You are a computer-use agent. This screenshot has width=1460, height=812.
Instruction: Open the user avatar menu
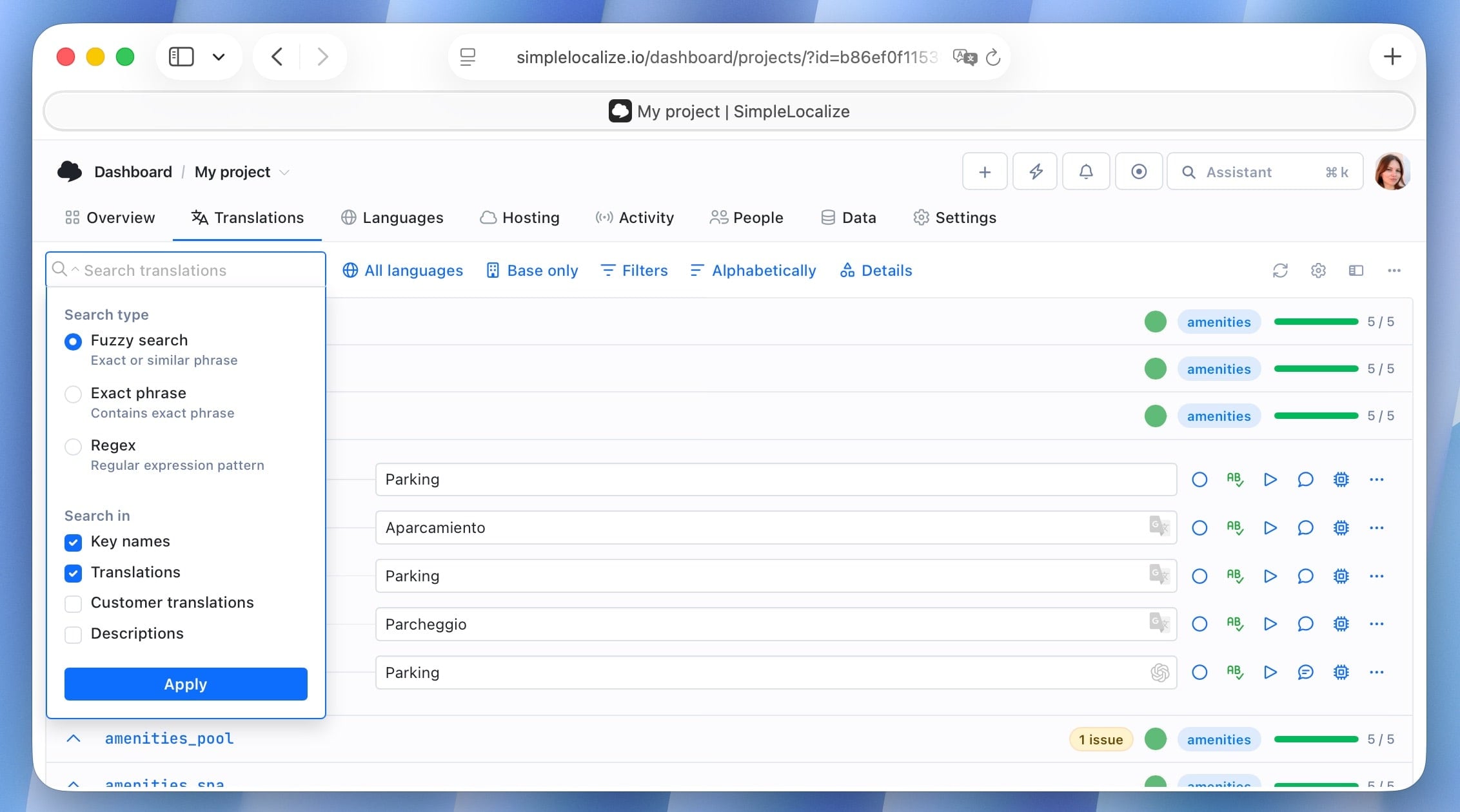(1392, 171)
